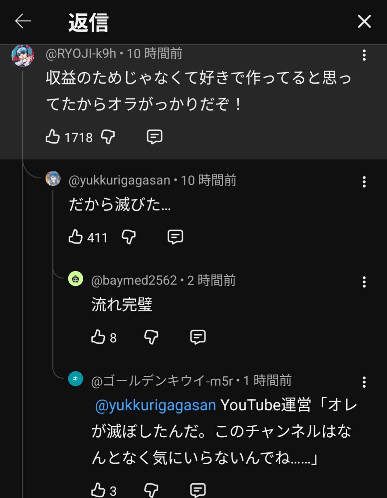Like the 流れ完璧 reply

(98, 337)
